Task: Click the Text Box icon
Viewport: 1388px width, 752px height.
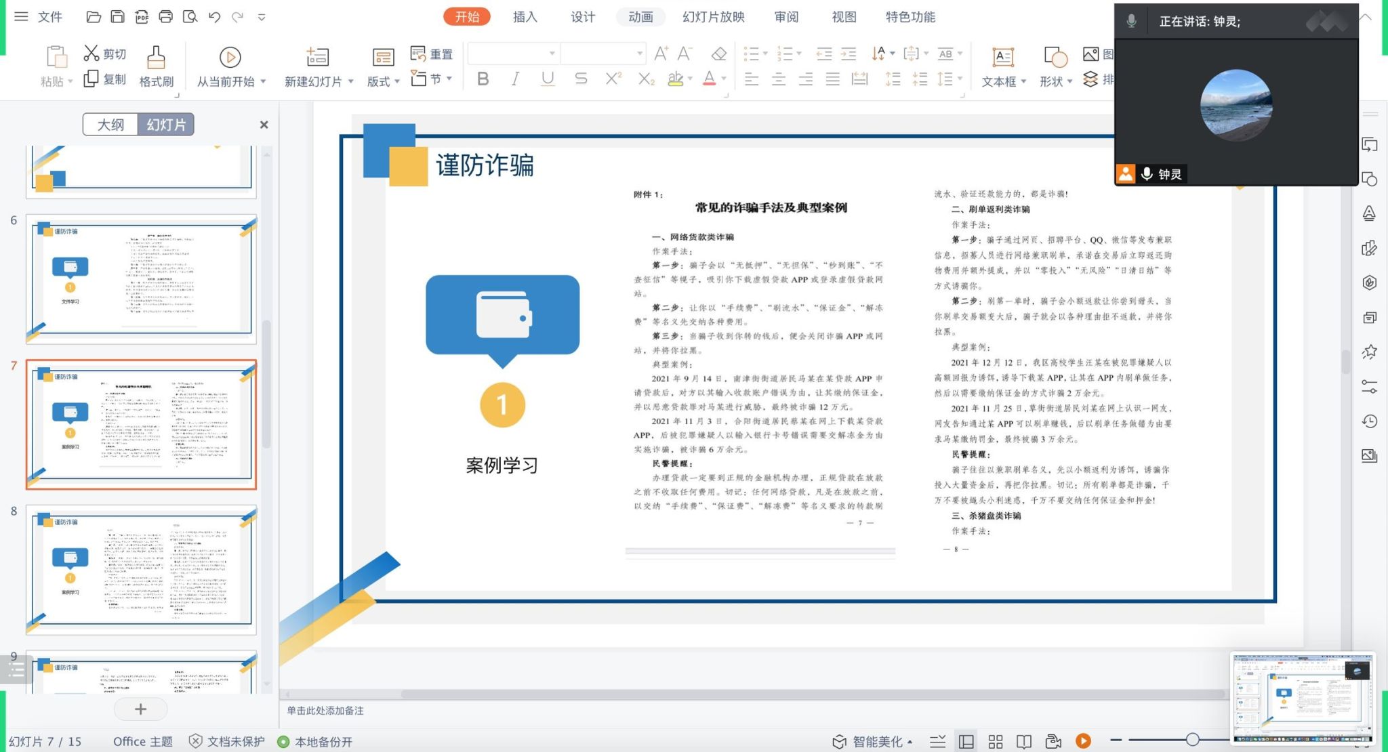Action: pyautogui.click(x=1002, y=58)
